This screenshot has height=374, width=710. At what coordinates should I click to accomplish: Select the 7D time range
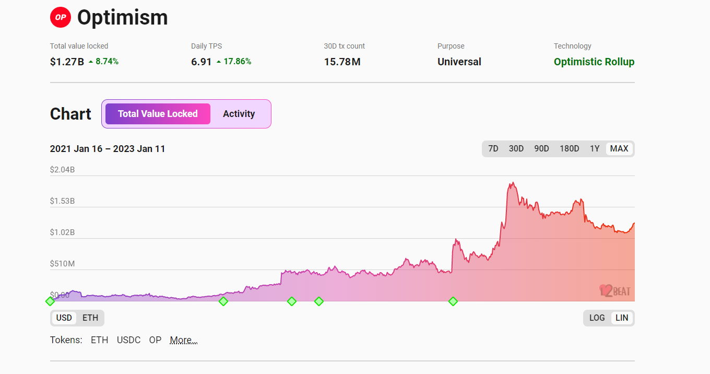(x=493, y=149)
